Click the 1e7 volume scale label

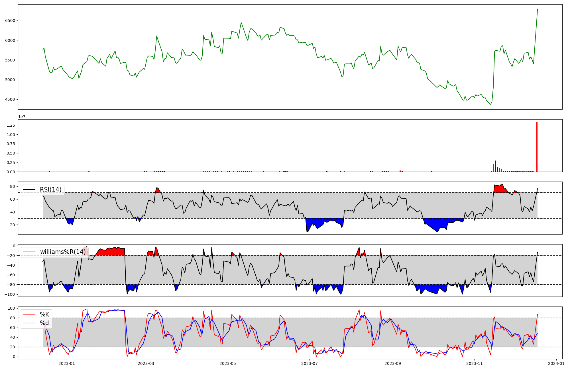tap(22, 117)
